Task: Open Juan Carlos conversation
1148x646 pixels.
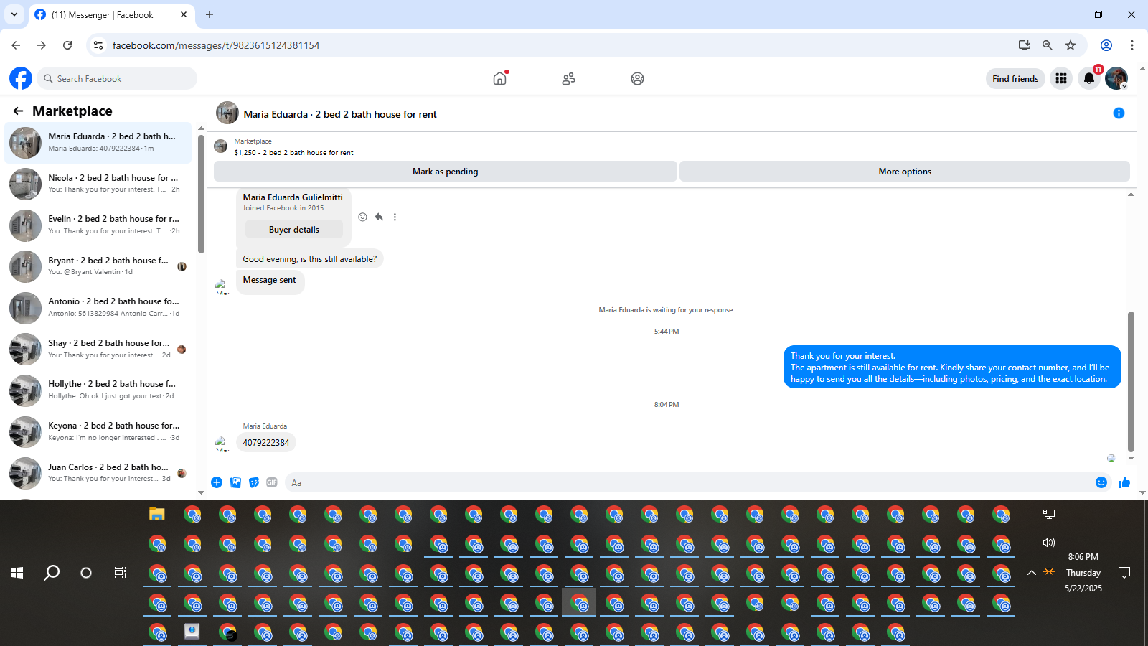Action: pyautogui.click(x=98, y=472)
